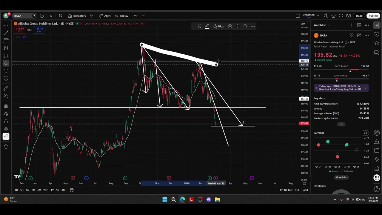
Task: Open the emoji and icons tool
Action: (x=6, y=79)
